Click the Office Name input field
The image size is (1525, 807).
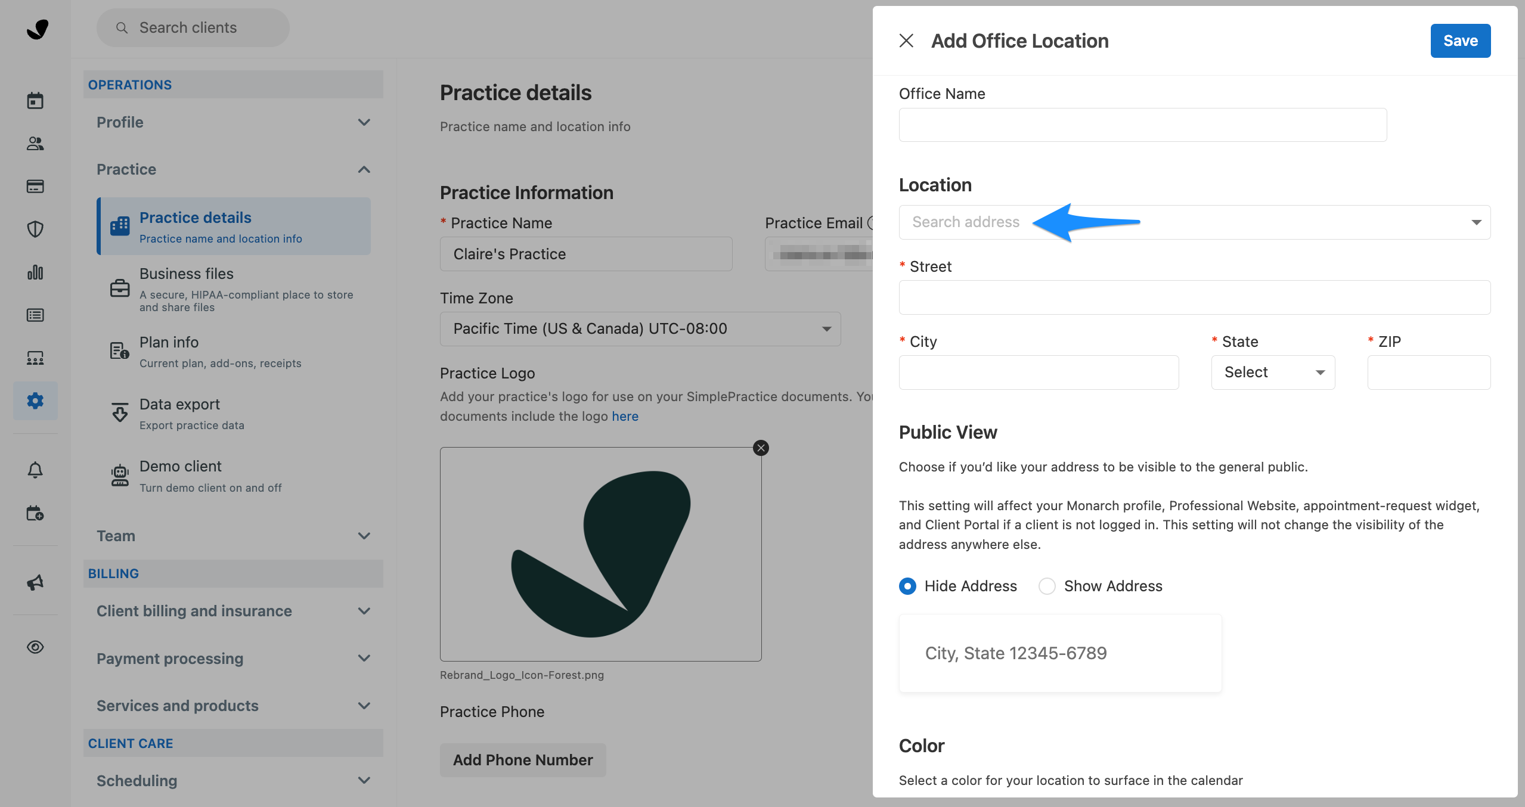point(1143,125)
